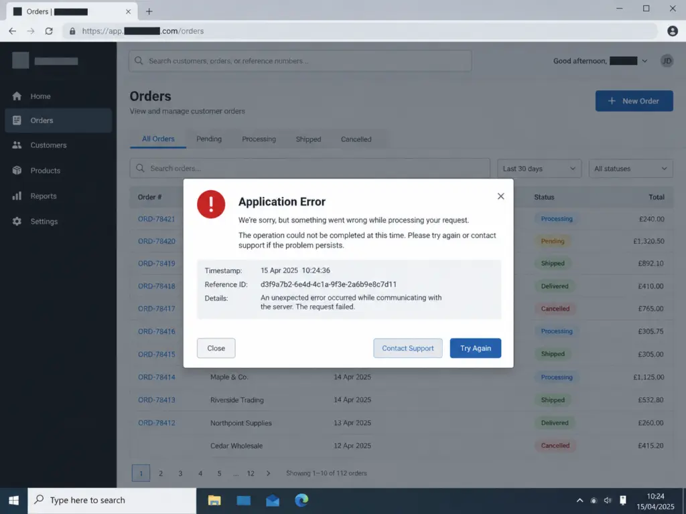Click the Windows taskbar search box
The image size is (686, 514).
[x=112, y=501]
